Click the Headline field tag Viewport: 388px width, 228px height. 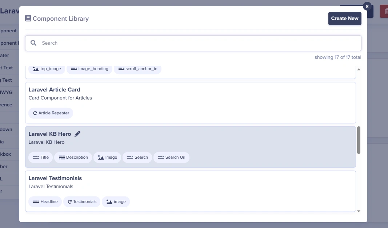click(45, 201)
